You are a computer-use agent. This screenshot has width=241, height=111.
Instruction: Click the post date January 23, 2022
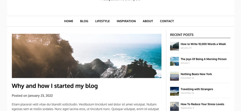(x=40, y=96)
